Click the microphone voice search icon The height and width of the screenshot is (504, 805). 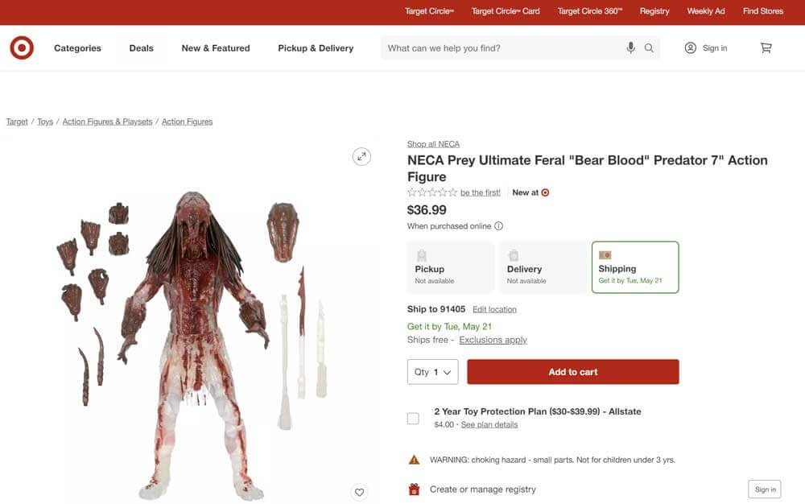tap(630, 48)
